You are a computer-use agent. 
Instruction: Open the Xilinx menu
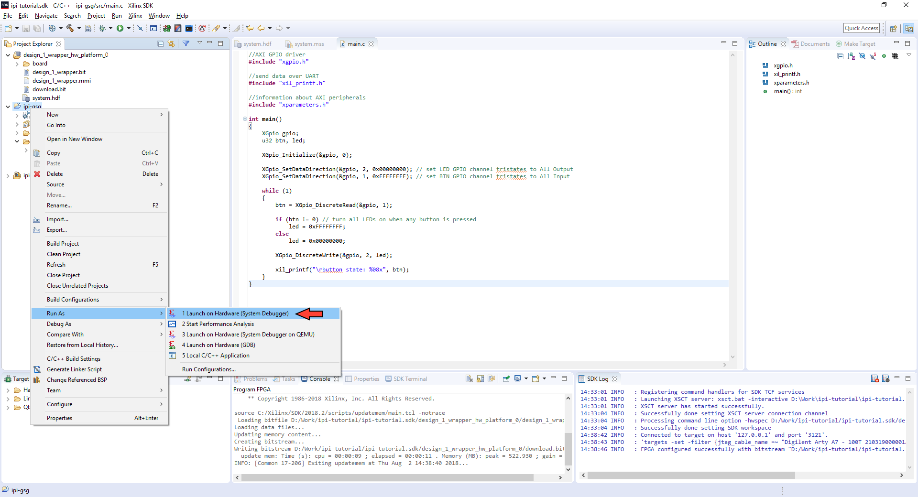click(x=135, y=16)
